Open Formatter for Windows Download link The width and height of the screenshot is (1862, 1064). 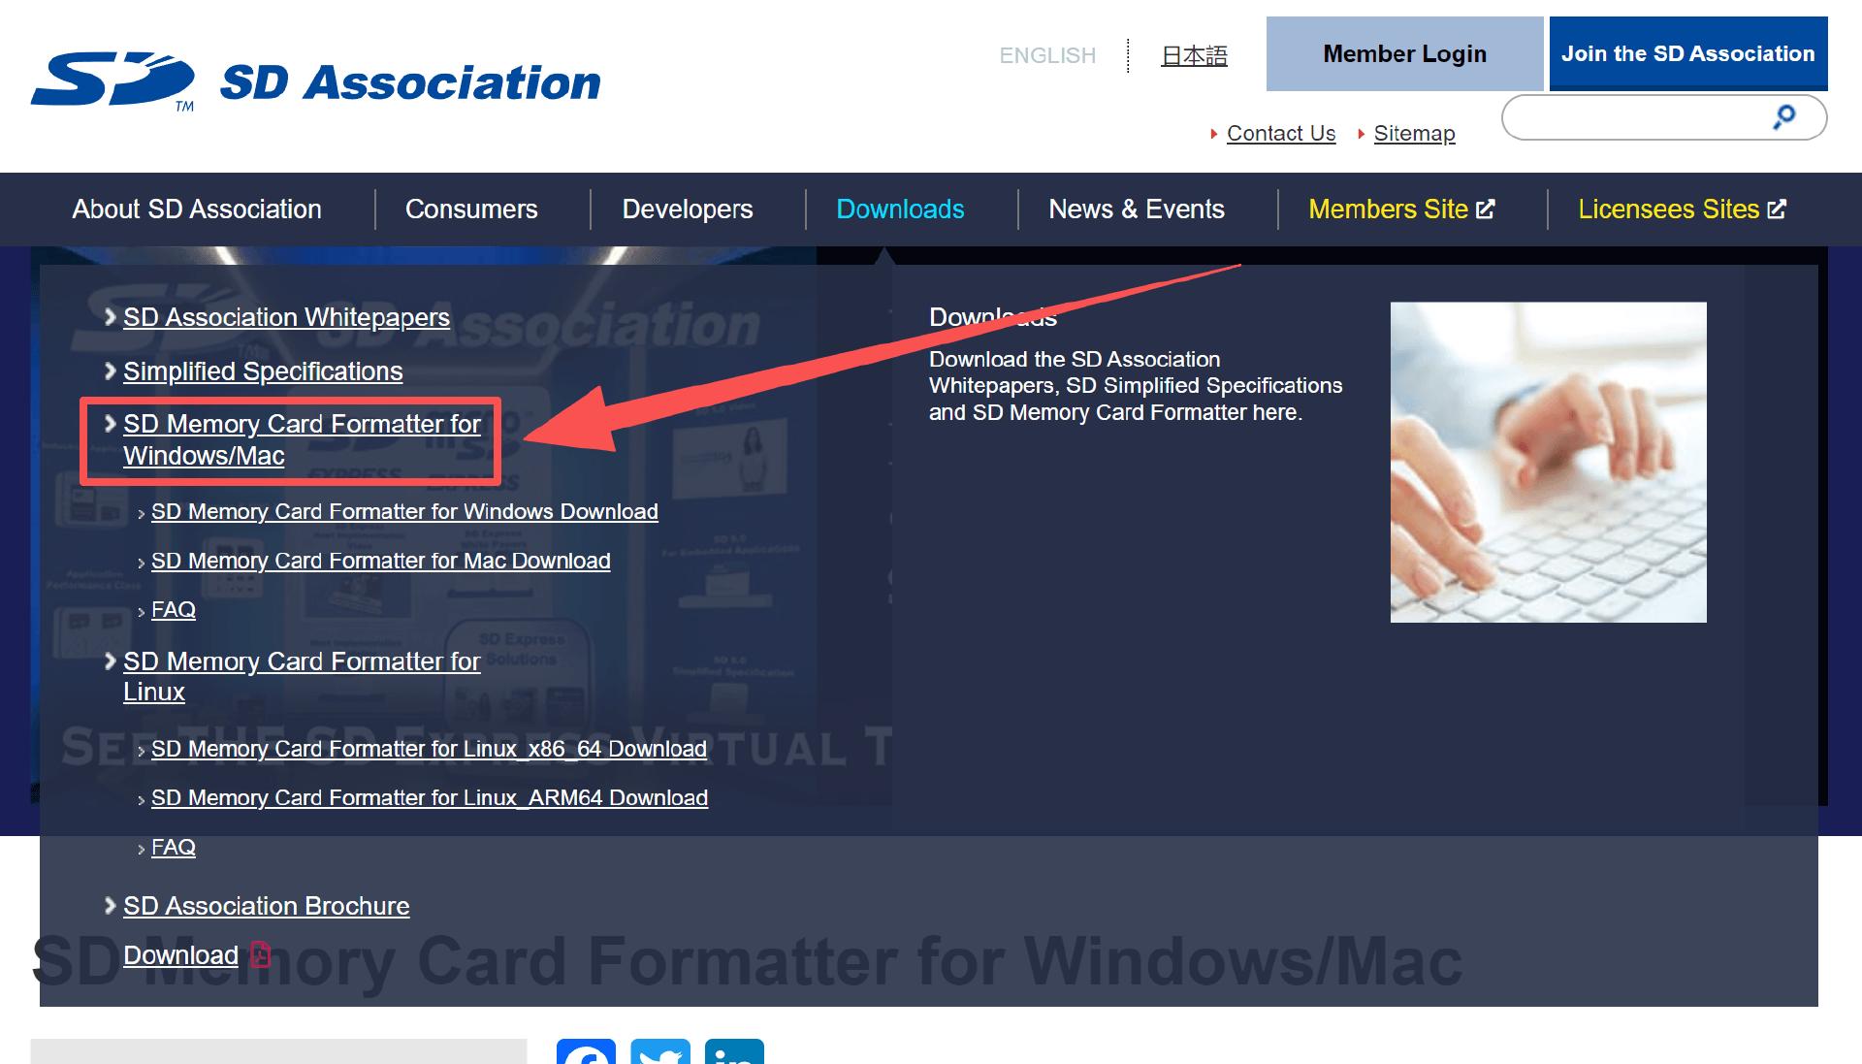[404, 511]
